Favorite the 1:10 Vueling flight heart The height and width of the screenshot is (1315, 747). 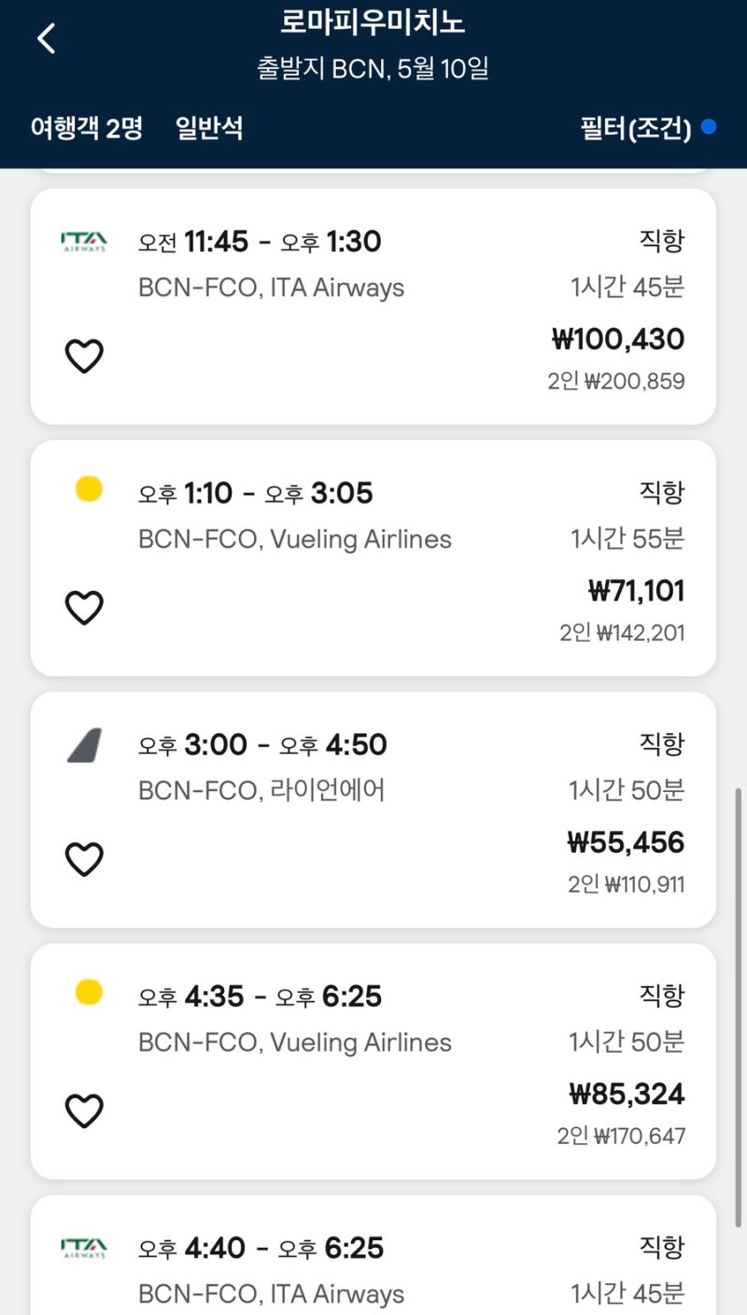click(x=84, y=608)
